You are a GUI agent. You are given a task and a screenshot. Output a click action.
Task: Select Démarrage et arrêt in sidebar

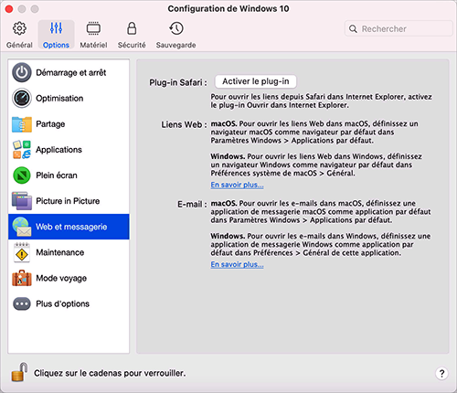click(69, 72)
